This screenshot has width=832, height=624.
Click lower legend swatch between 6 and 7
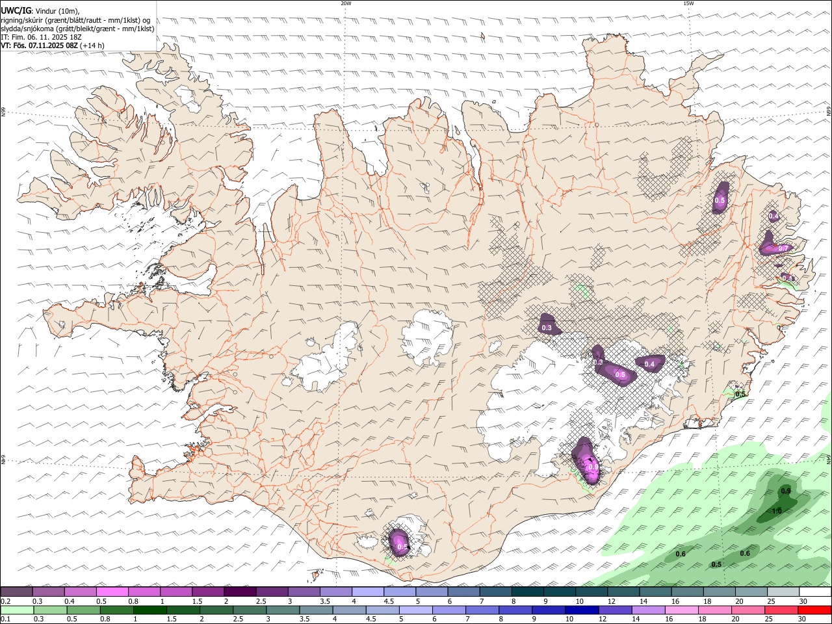point(448,610)
